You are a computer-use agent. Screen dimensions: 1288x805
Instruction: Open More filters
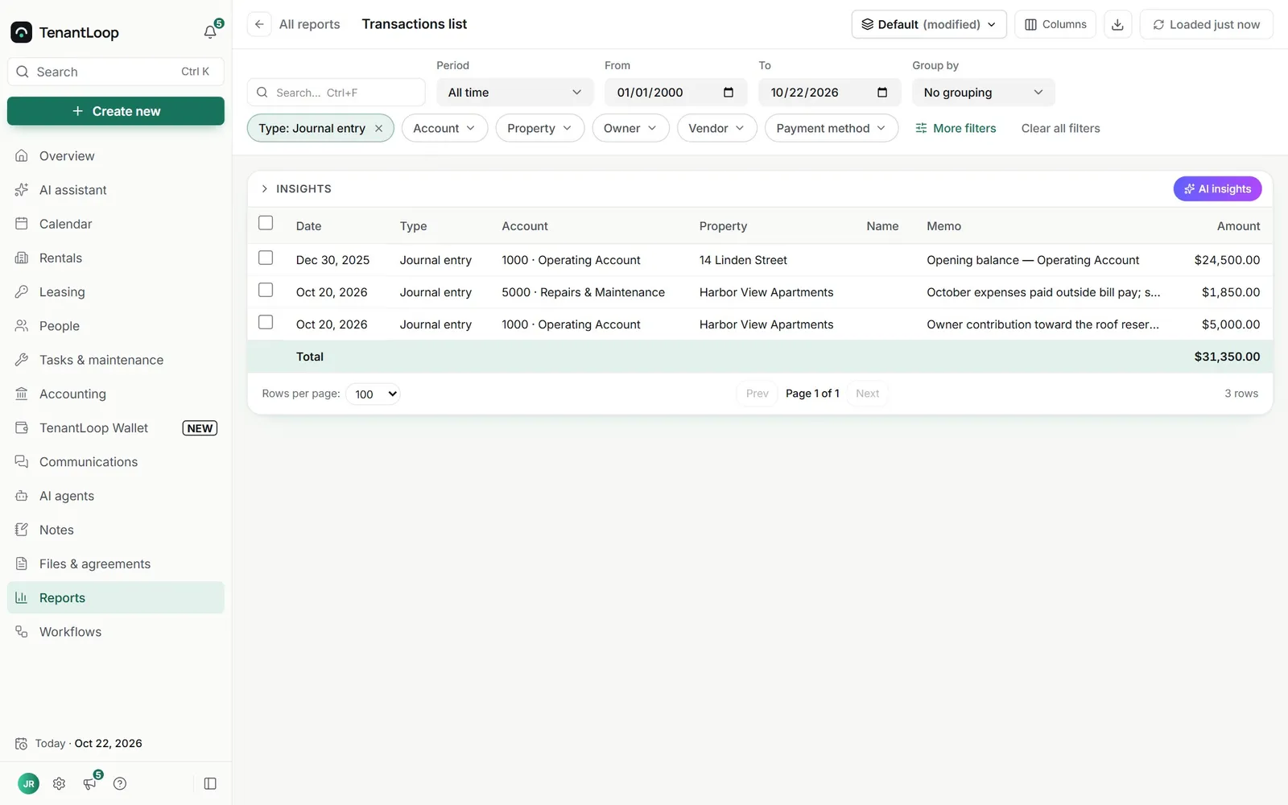point(956,128)
